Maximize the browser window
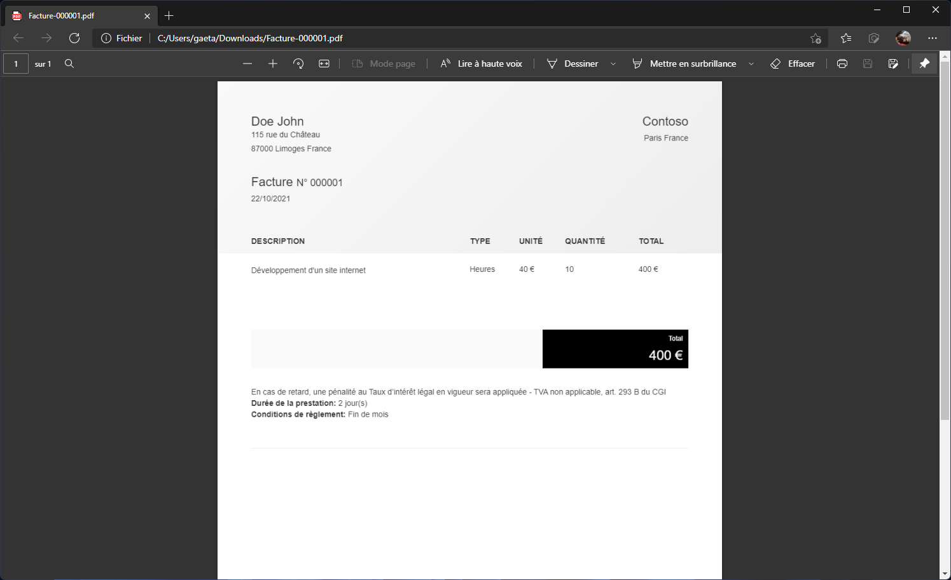 (x=906, y=10)
